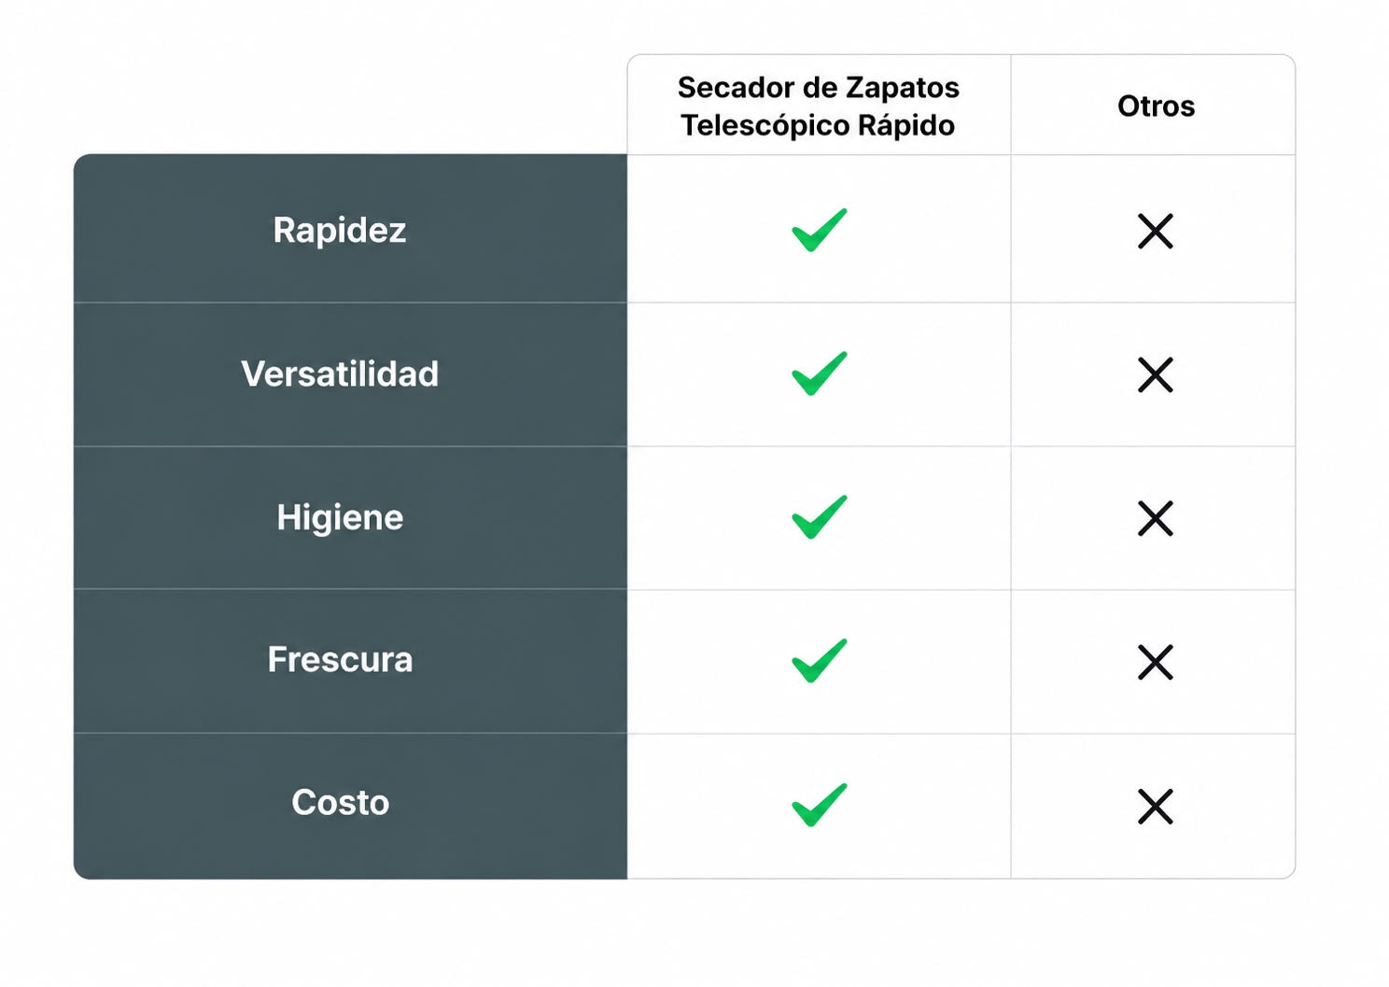
Task: Click the green checkmark in Versatilidad row
Action: [x=819, y=374]
